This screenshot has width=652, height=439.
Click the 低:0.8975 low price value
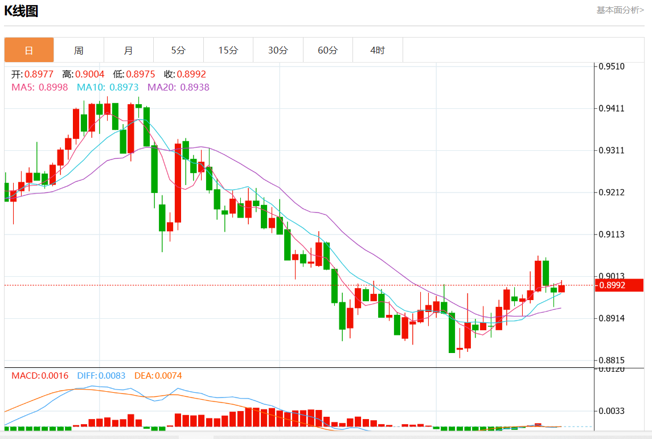coord(134,74)
